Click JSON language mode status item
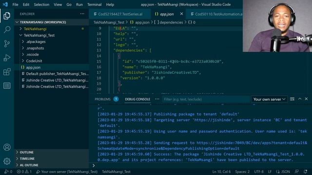The image size is (312, 175). 283,172
